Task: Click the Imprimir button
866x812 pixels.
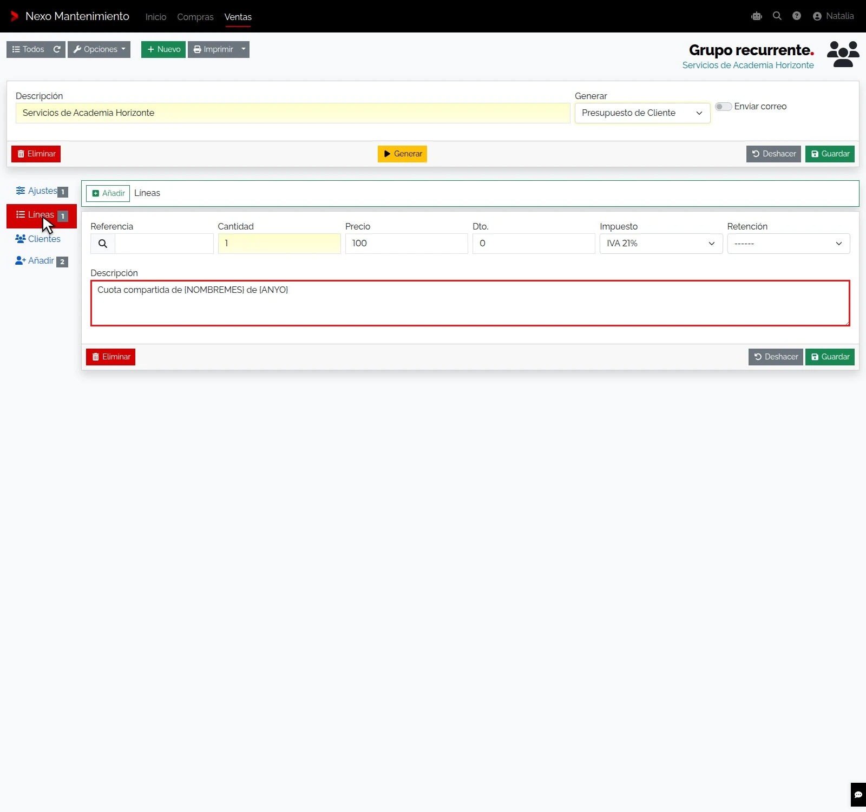Action: [x=213, y=49]
